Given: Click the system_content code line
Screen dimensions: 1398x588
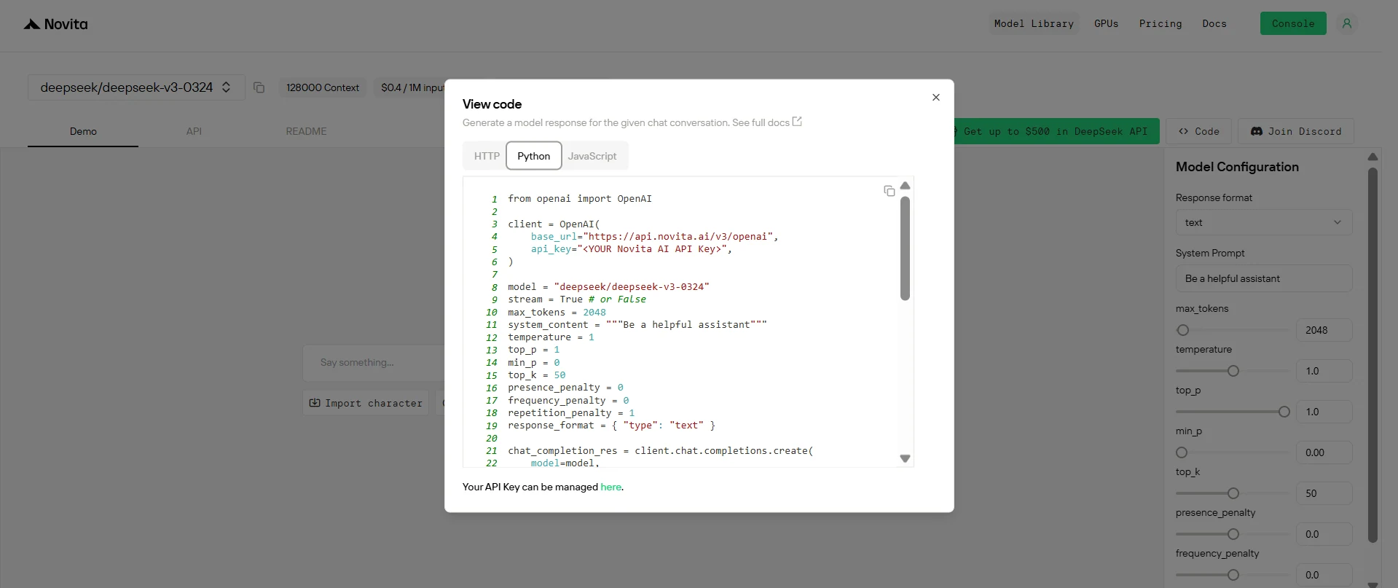Looking at the screenshot, I should tap(637, 325).
